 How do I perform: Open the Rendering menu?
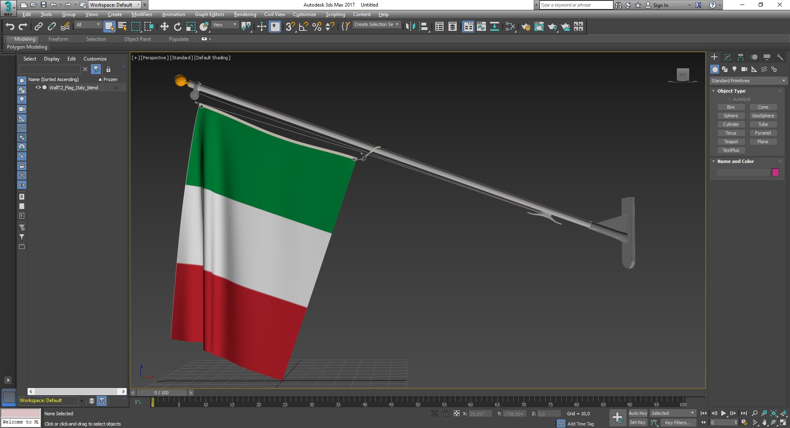(x=245, y=14)
